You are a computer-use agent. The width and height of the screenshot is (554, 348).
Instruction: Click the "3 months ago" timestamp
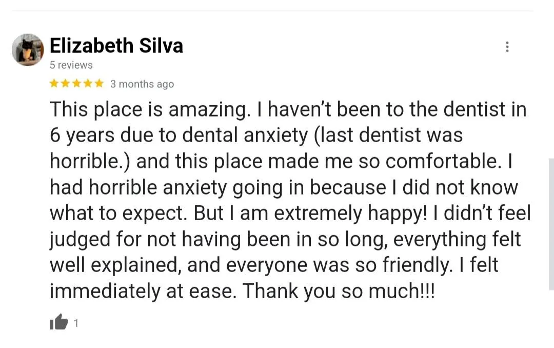142,84
